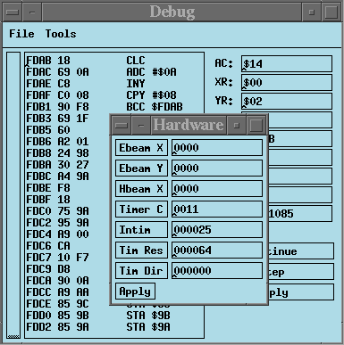
Task: Select the Timer C value field
Action: point(217,209)
